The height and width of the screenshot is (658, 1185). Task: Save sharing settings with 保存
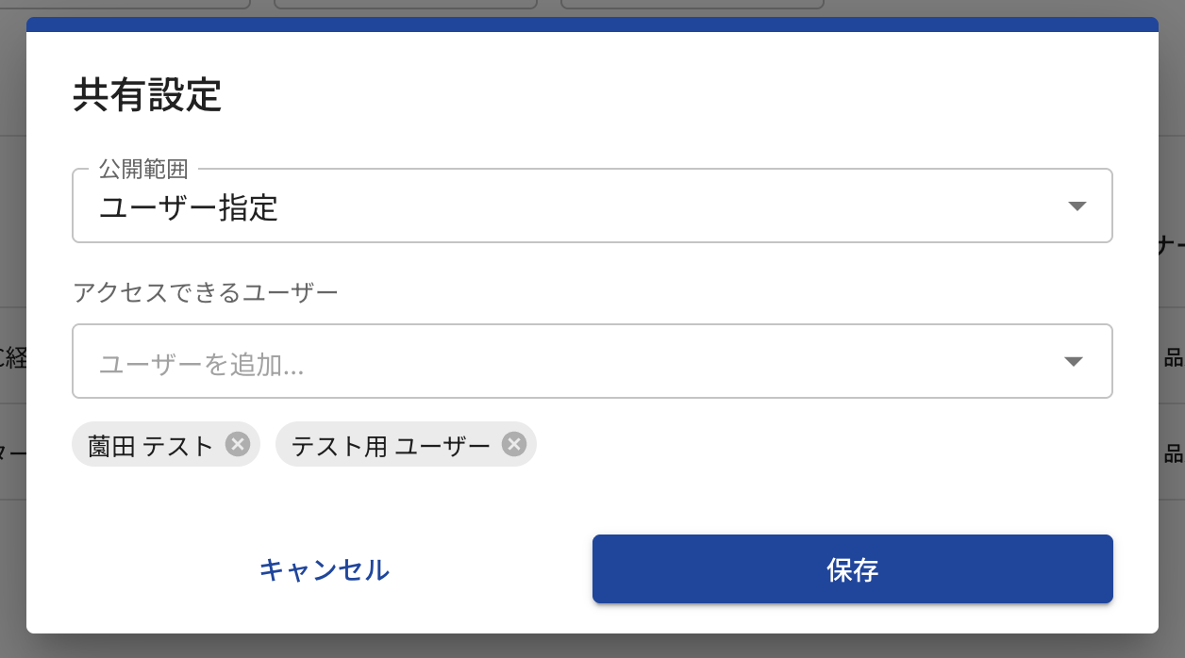[853, 569]
